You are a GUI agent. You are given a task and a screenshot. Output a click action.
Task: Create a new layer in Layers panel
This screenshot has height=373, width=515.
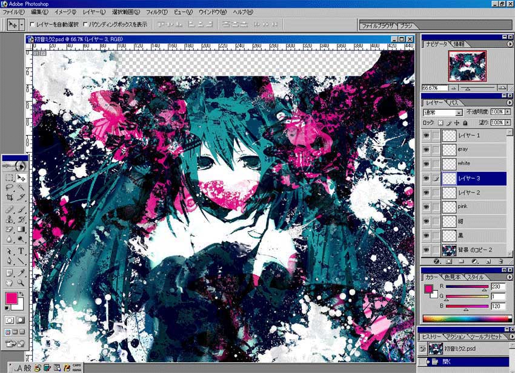point(488,262)
